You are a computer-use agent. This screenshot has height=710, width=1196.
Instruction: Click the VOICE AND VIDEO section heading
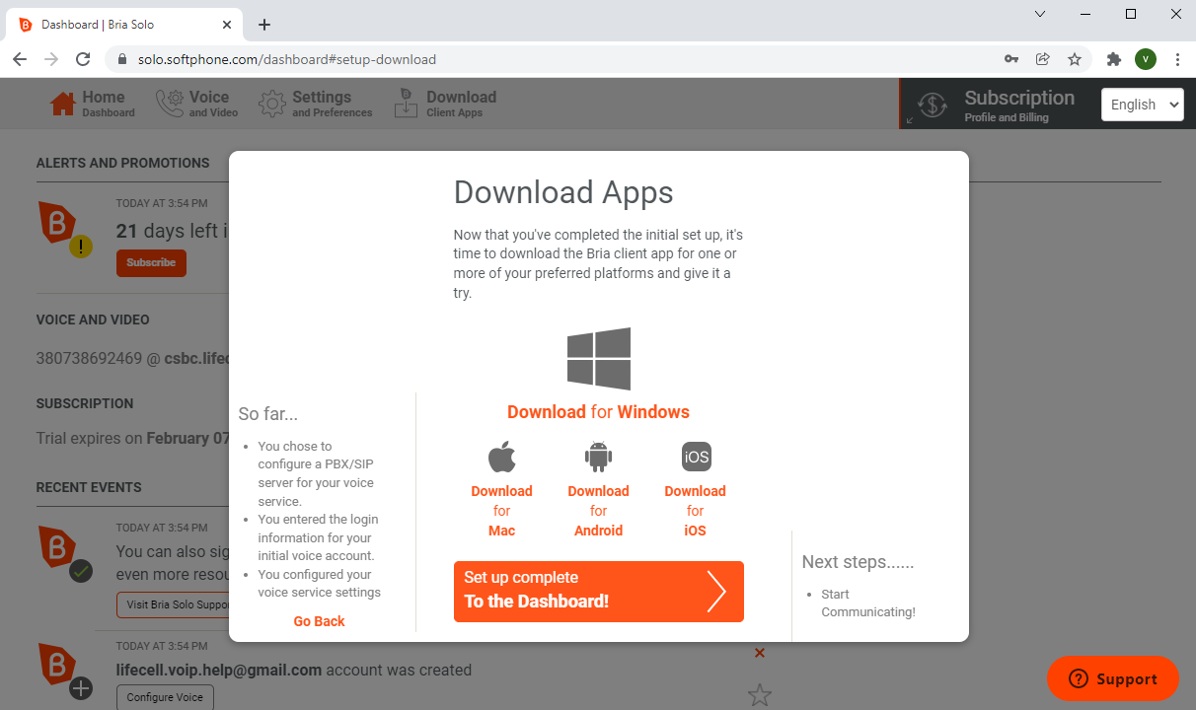pyautogui.click(x=93, y=319)
